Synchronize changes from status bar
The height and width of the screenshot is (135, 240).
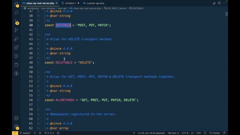click(35, 133)
